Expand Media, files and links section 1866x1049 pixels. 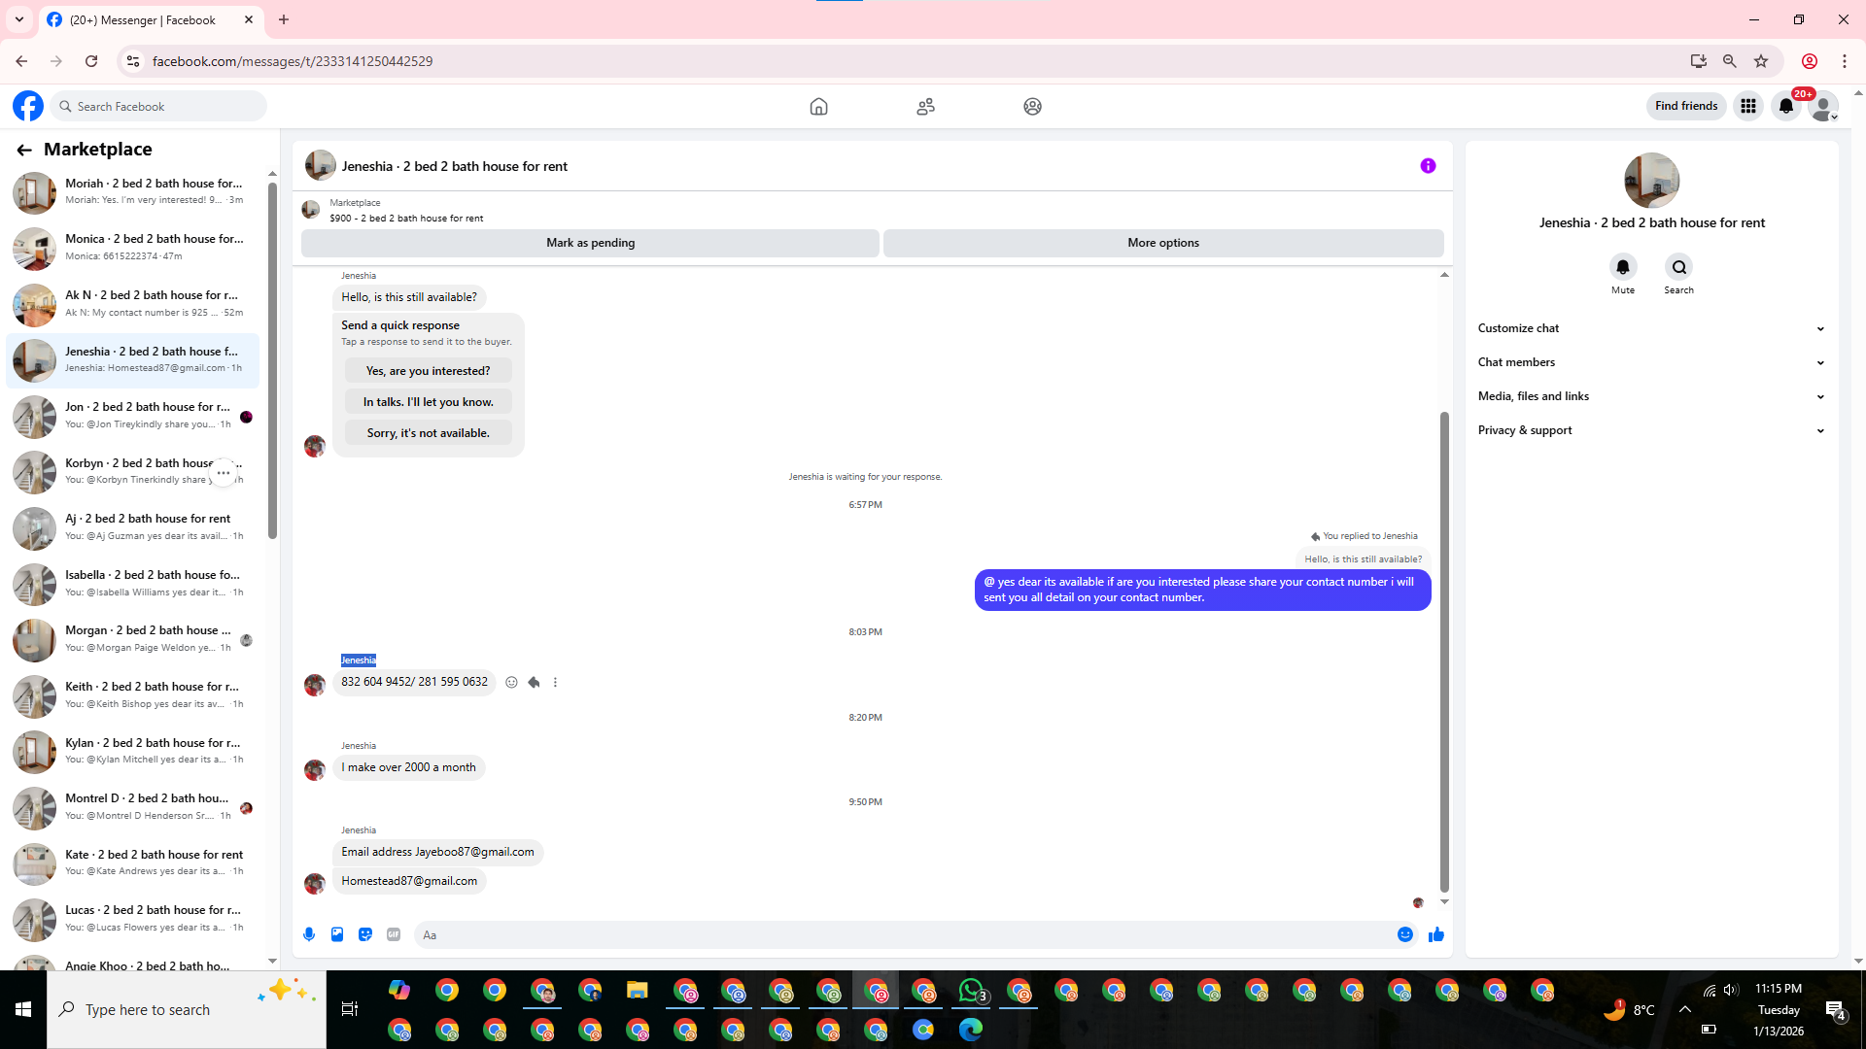[1651, 396]
